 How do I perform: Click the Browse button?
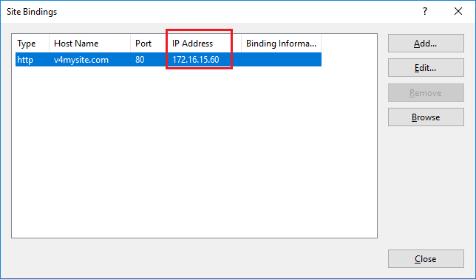click(426, 117)
